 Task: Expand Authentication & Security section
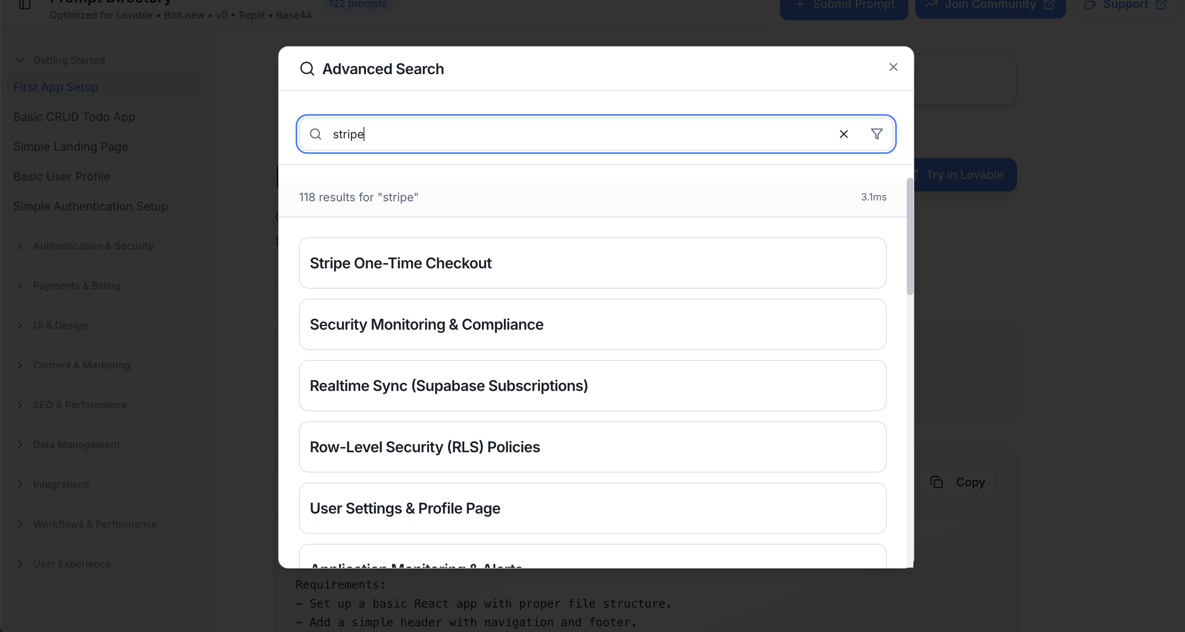pos(84,246)
